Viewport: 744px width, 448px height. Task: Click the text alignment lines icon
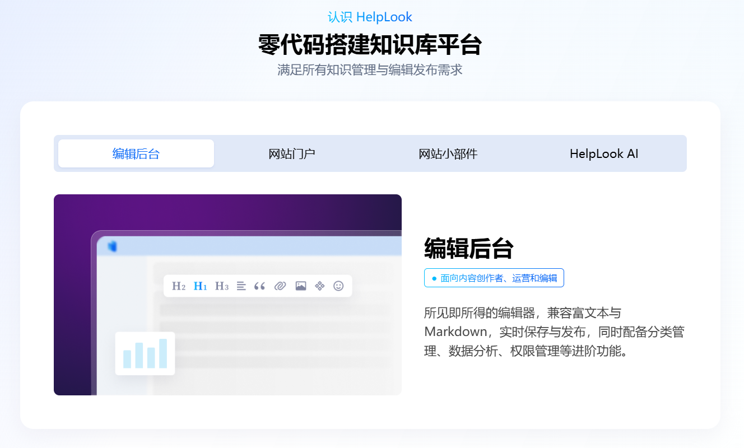click(x=241, y=286)
